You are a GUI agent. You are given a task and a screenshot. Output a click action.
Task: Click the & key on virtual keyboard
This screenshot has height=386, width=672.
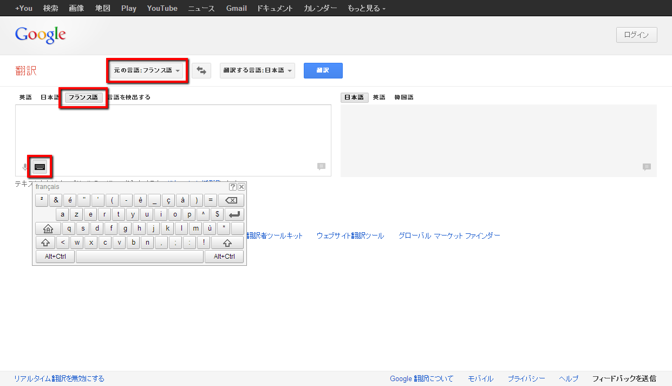click(56, 200)
